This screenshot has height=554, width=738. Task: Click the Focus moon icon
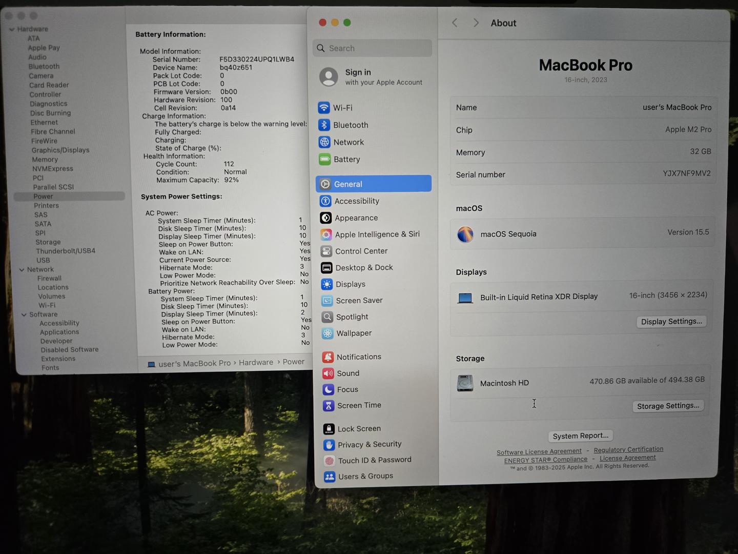click(328, 390)
